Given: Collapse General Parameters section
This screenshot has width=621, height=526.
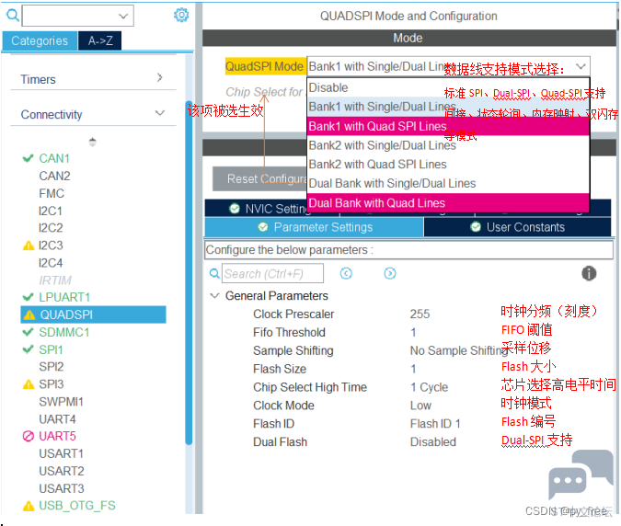Looking at the screenshot, I should click(215, 296).
